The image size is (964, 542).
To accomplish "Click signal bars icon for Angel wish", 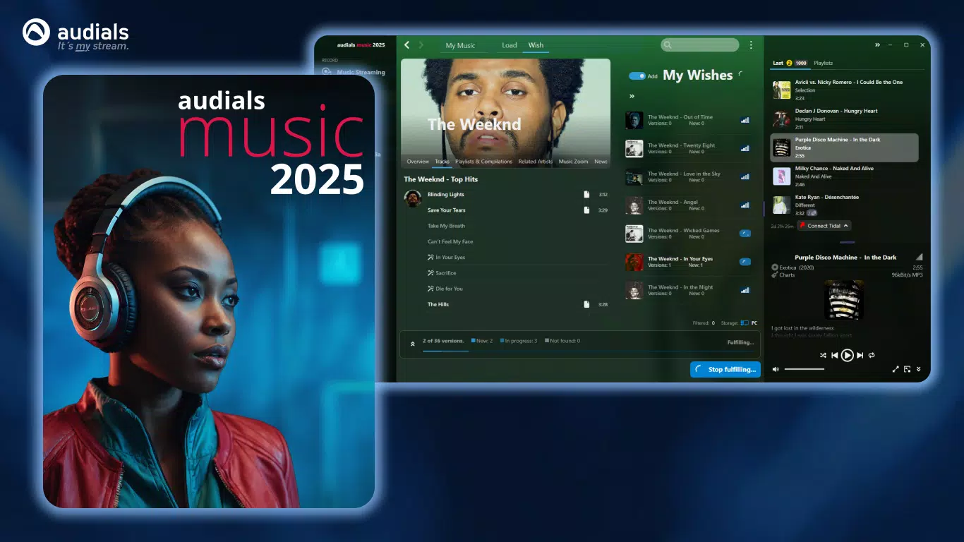I will coord(745,205).
